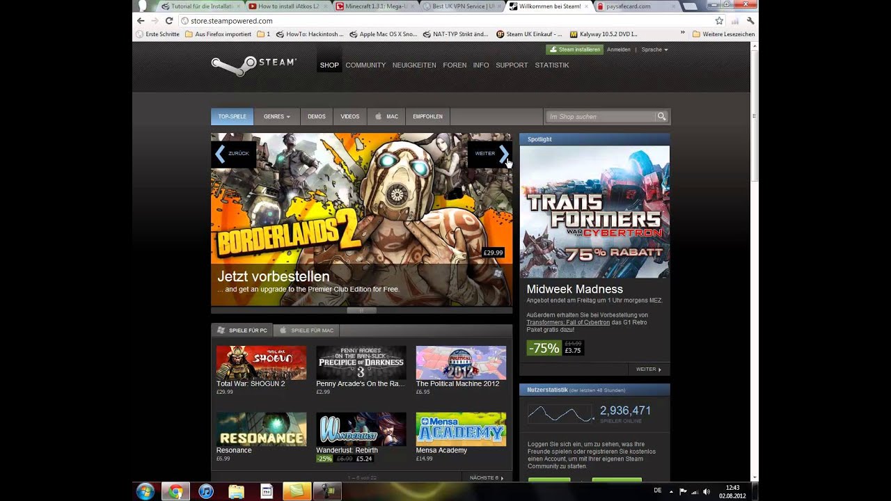891x501 pixels.
Task: Open iTunes from the taskbar
Action: [x=206, y=492]
